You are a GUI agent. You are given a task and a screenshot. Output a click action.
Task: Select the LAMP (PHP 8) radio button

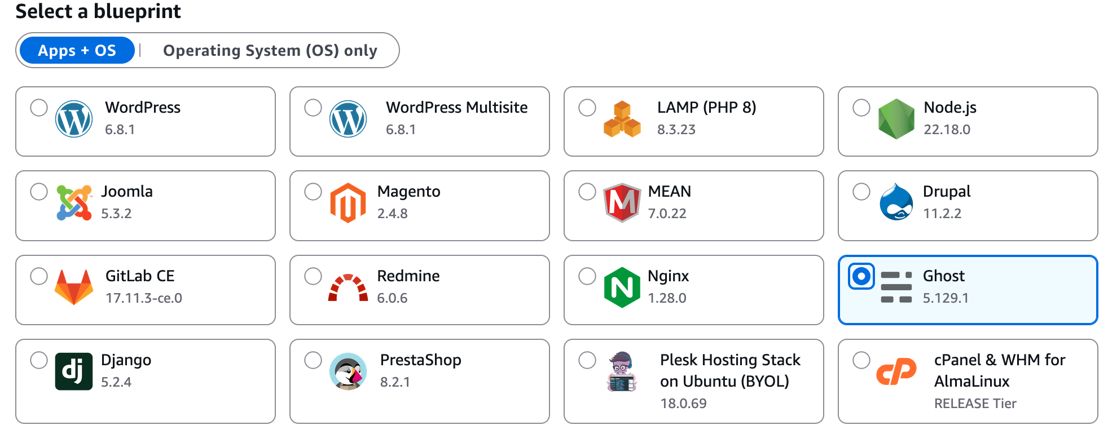tap(587, 108)
